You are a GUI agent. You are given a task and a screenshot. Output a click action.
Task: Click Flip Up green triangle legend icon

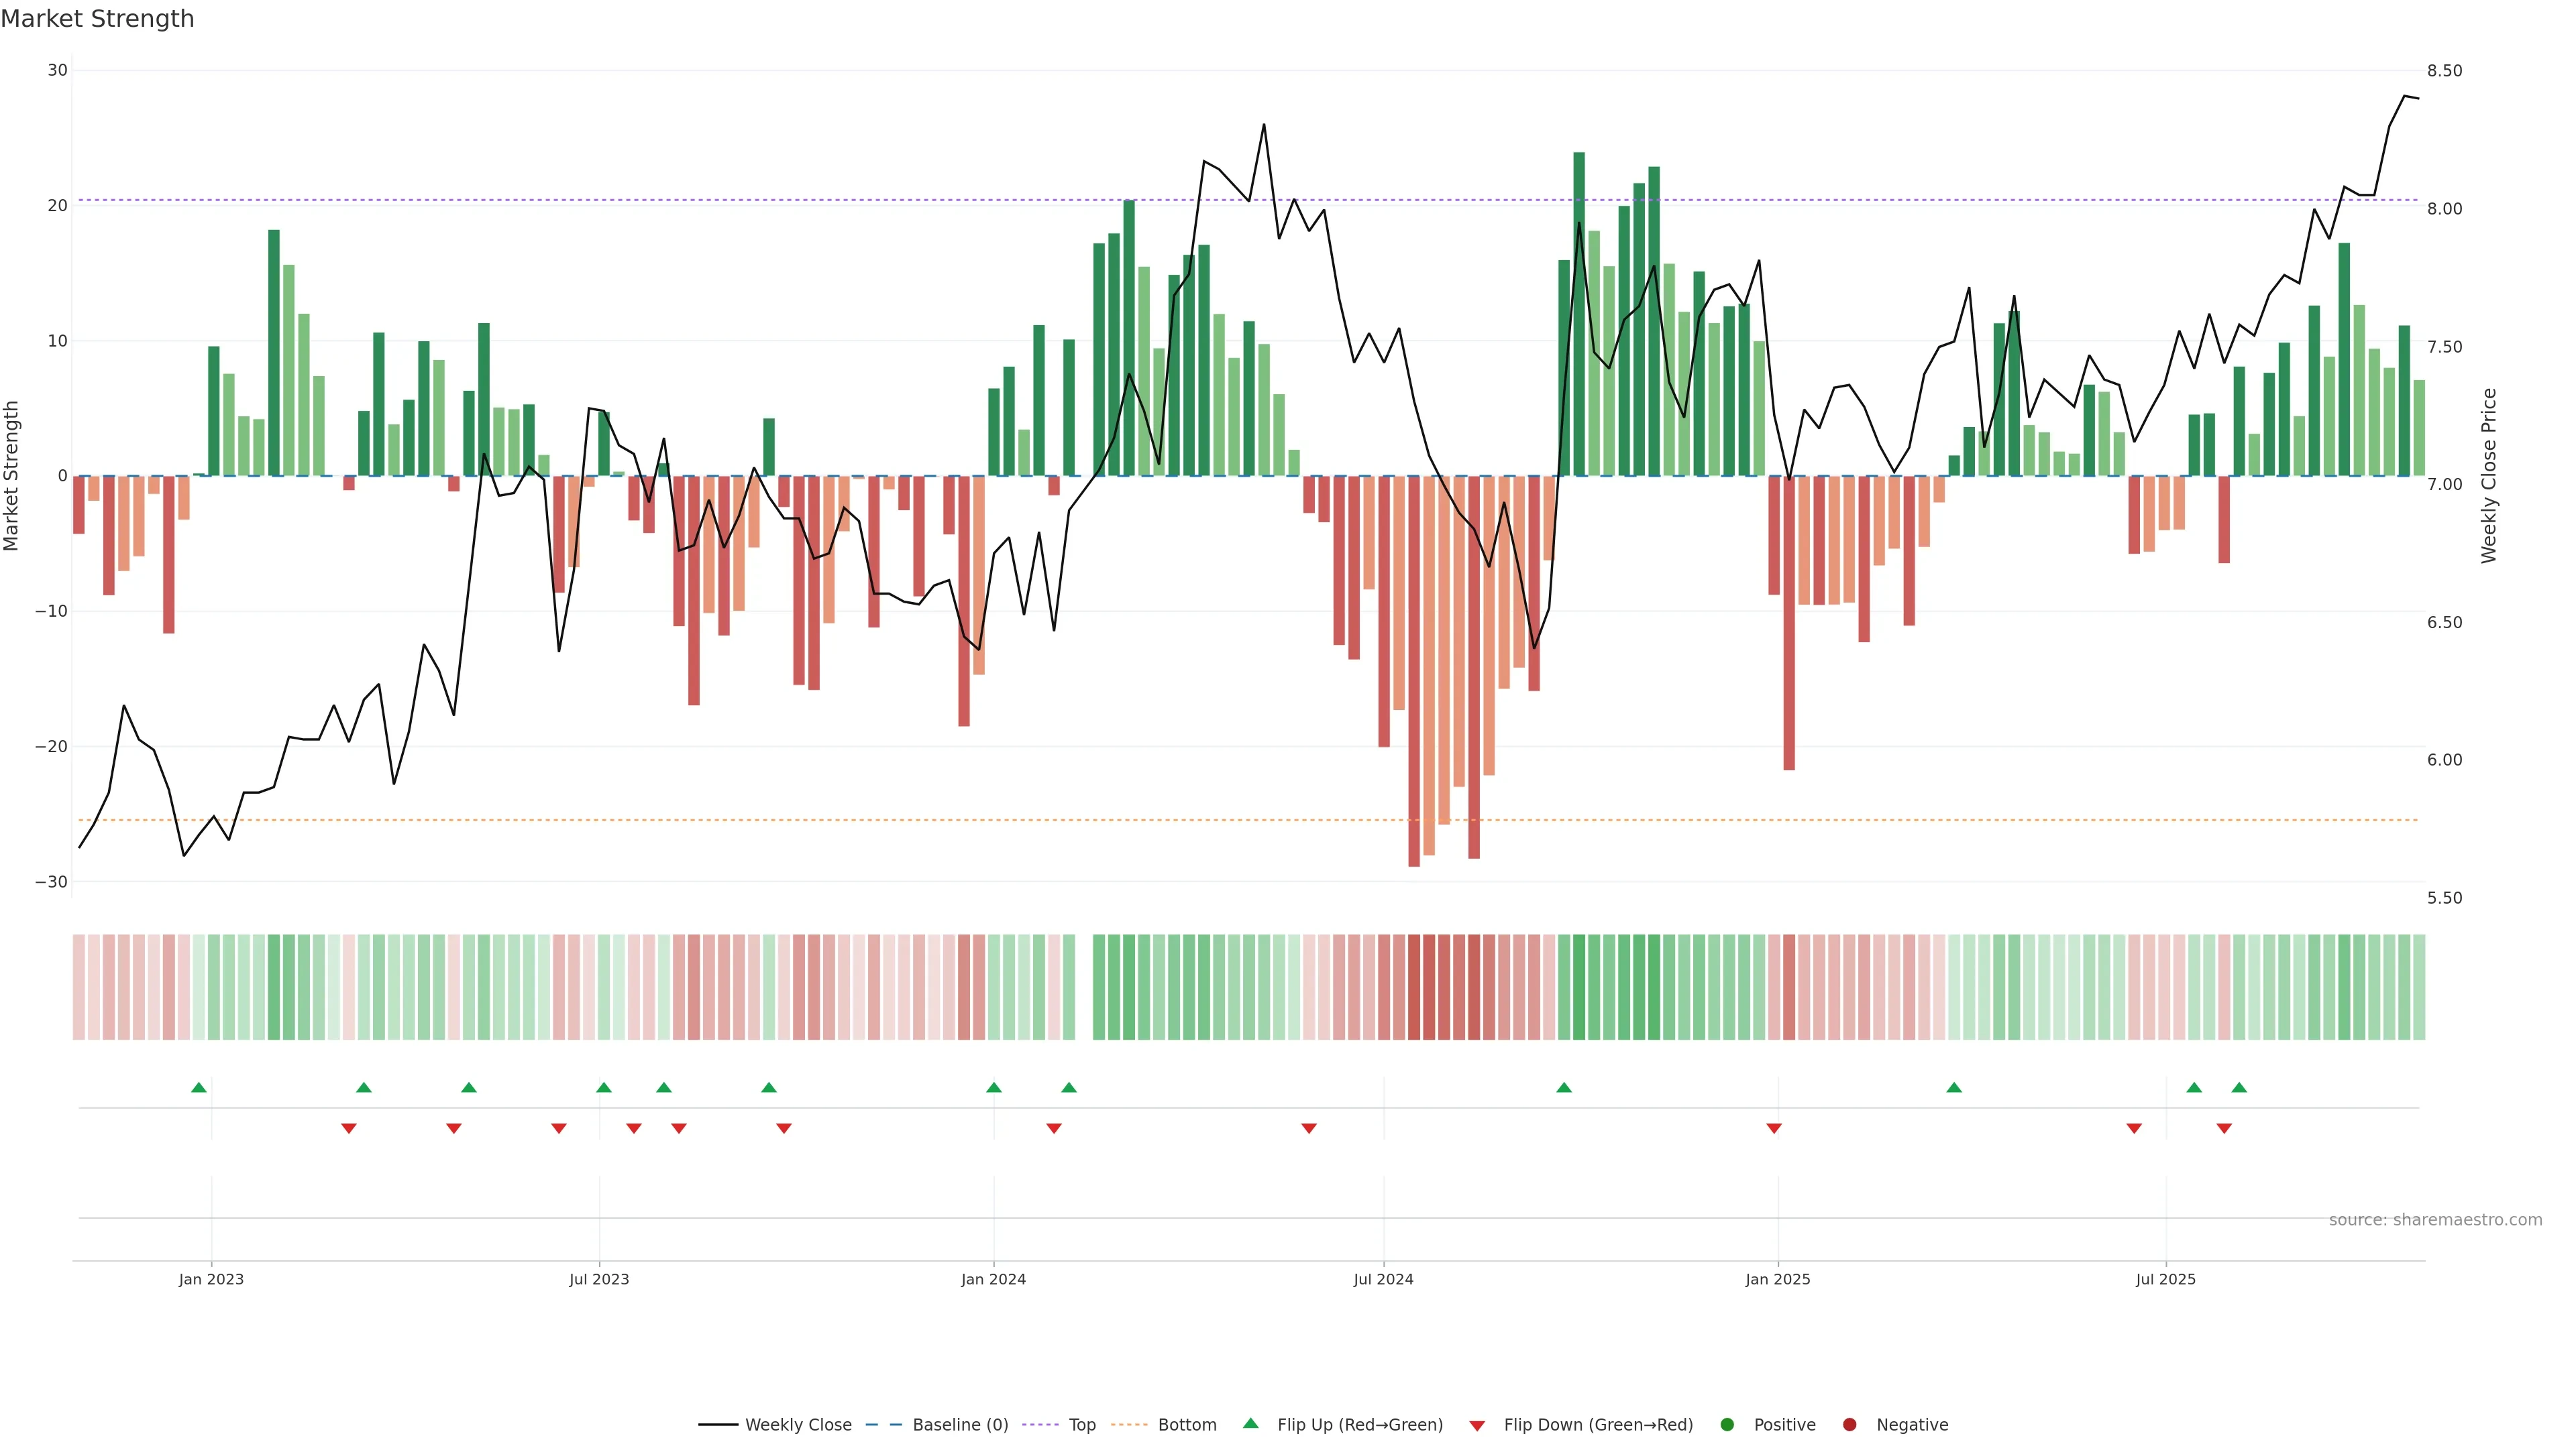1250,1424
